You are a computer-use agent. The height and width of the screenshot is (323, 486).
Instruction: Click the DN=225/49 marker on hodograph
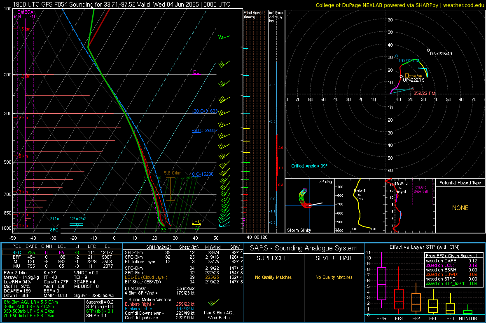[429, 50]
